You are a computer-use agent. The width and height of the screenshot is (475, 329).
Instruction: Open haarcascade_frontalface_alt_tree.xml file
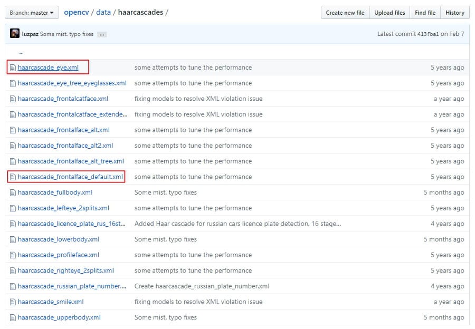71,161
